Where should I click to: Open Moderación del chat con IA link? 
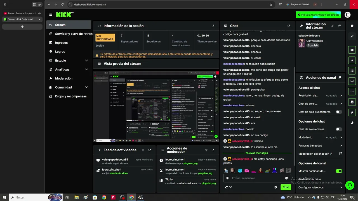coord(320,154)
